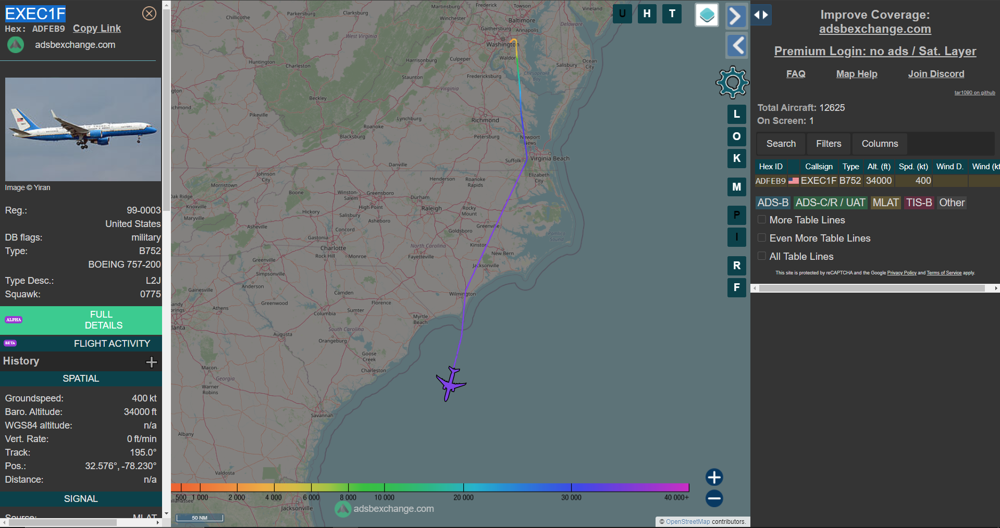
Task: Open the FAQ link
Action: pyautogui.click(x=796, y=74)
